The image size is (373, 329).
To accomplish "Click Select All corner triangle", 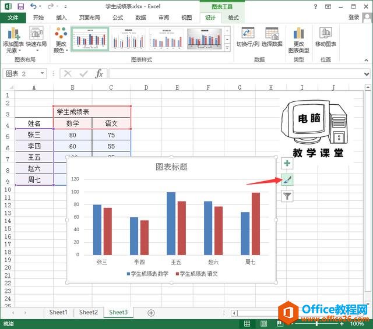I will [x=11, y=87].
